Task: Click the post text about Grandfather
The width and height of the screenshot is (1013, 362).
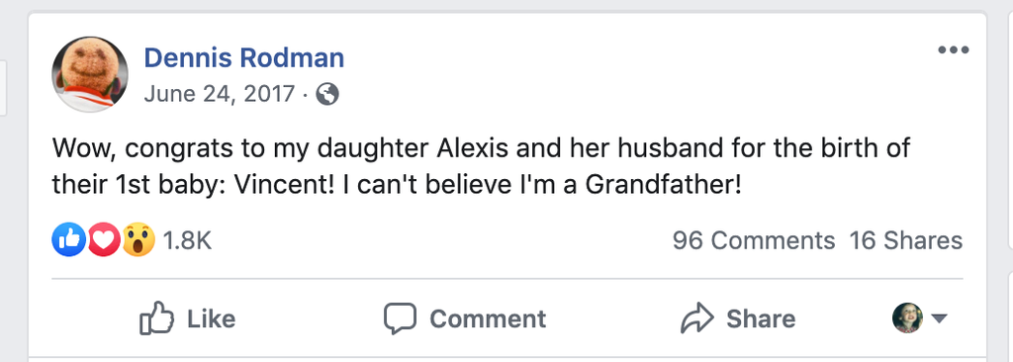Action: [x=481, y=167]
